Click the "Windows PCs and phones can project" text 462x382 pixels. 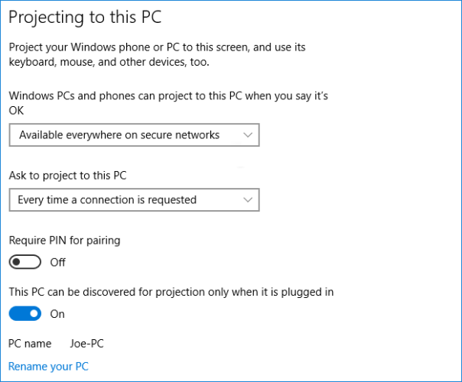coord(173,95)
